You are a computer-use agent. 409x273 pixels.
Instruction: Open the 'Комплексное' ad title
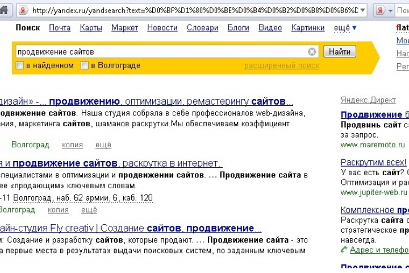375,210
